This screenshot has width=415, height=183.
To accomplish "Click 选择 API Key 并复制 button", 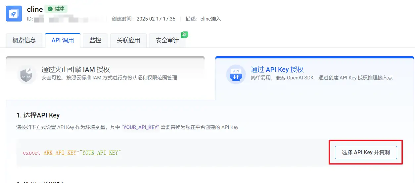I will 366,153.
